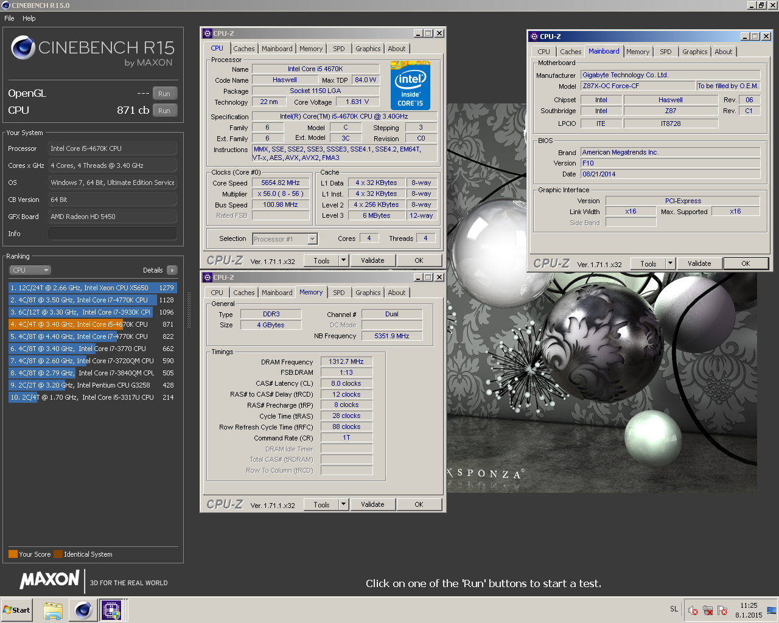Expand Tools dropdown arrow in Memory window
The height and width of the screenshot is (623, 779).
[x=343, y=504]
